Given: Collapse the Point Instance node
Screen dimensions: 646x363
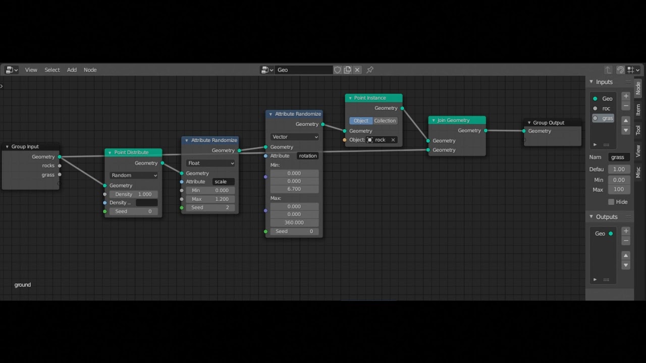Looking at the screenshot, I should (x=350, y=98).
